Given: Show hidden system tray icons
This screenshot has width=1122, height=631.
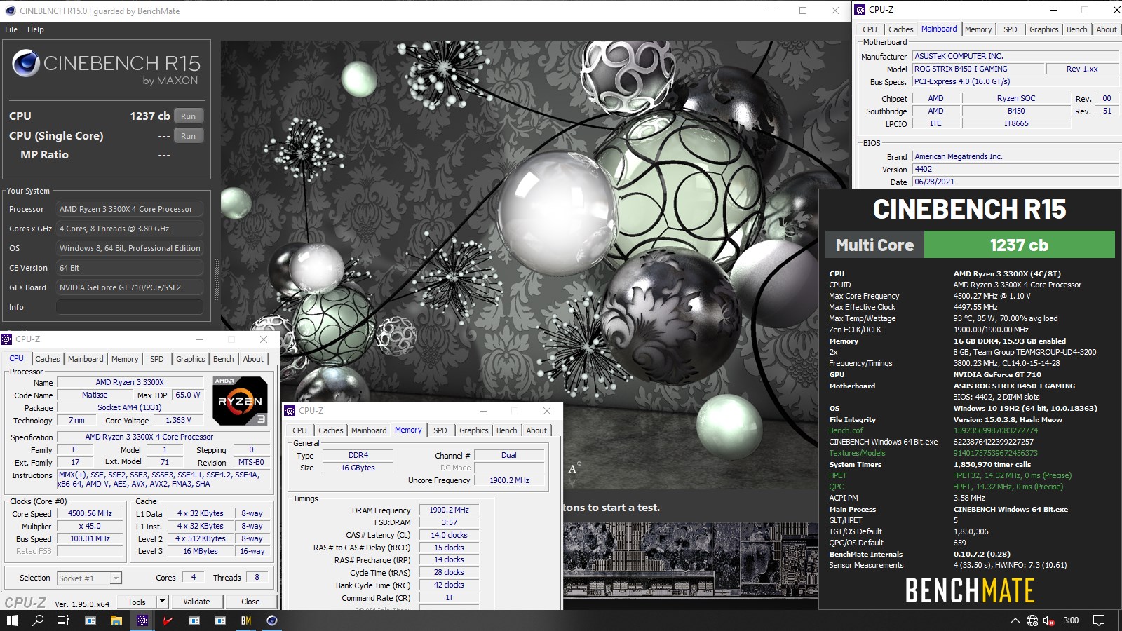Looking at the screenshot, I should pyautogui.click(x=1015, y=620).
